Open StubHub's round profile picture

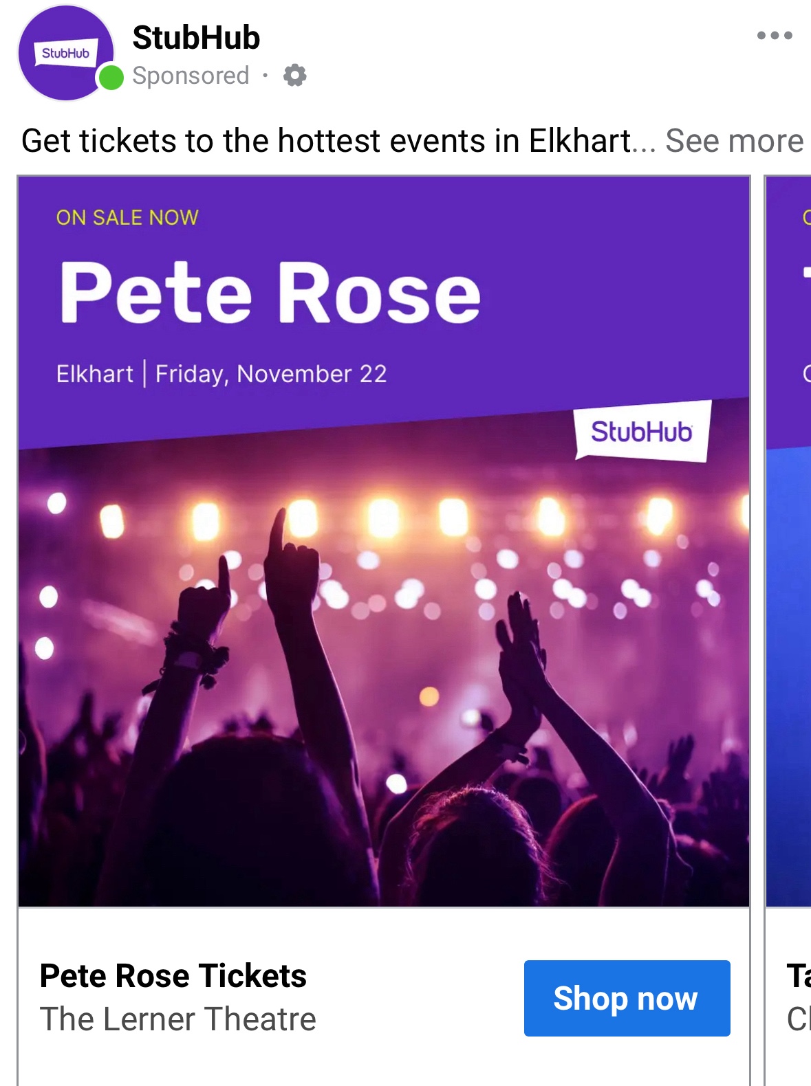65,53
